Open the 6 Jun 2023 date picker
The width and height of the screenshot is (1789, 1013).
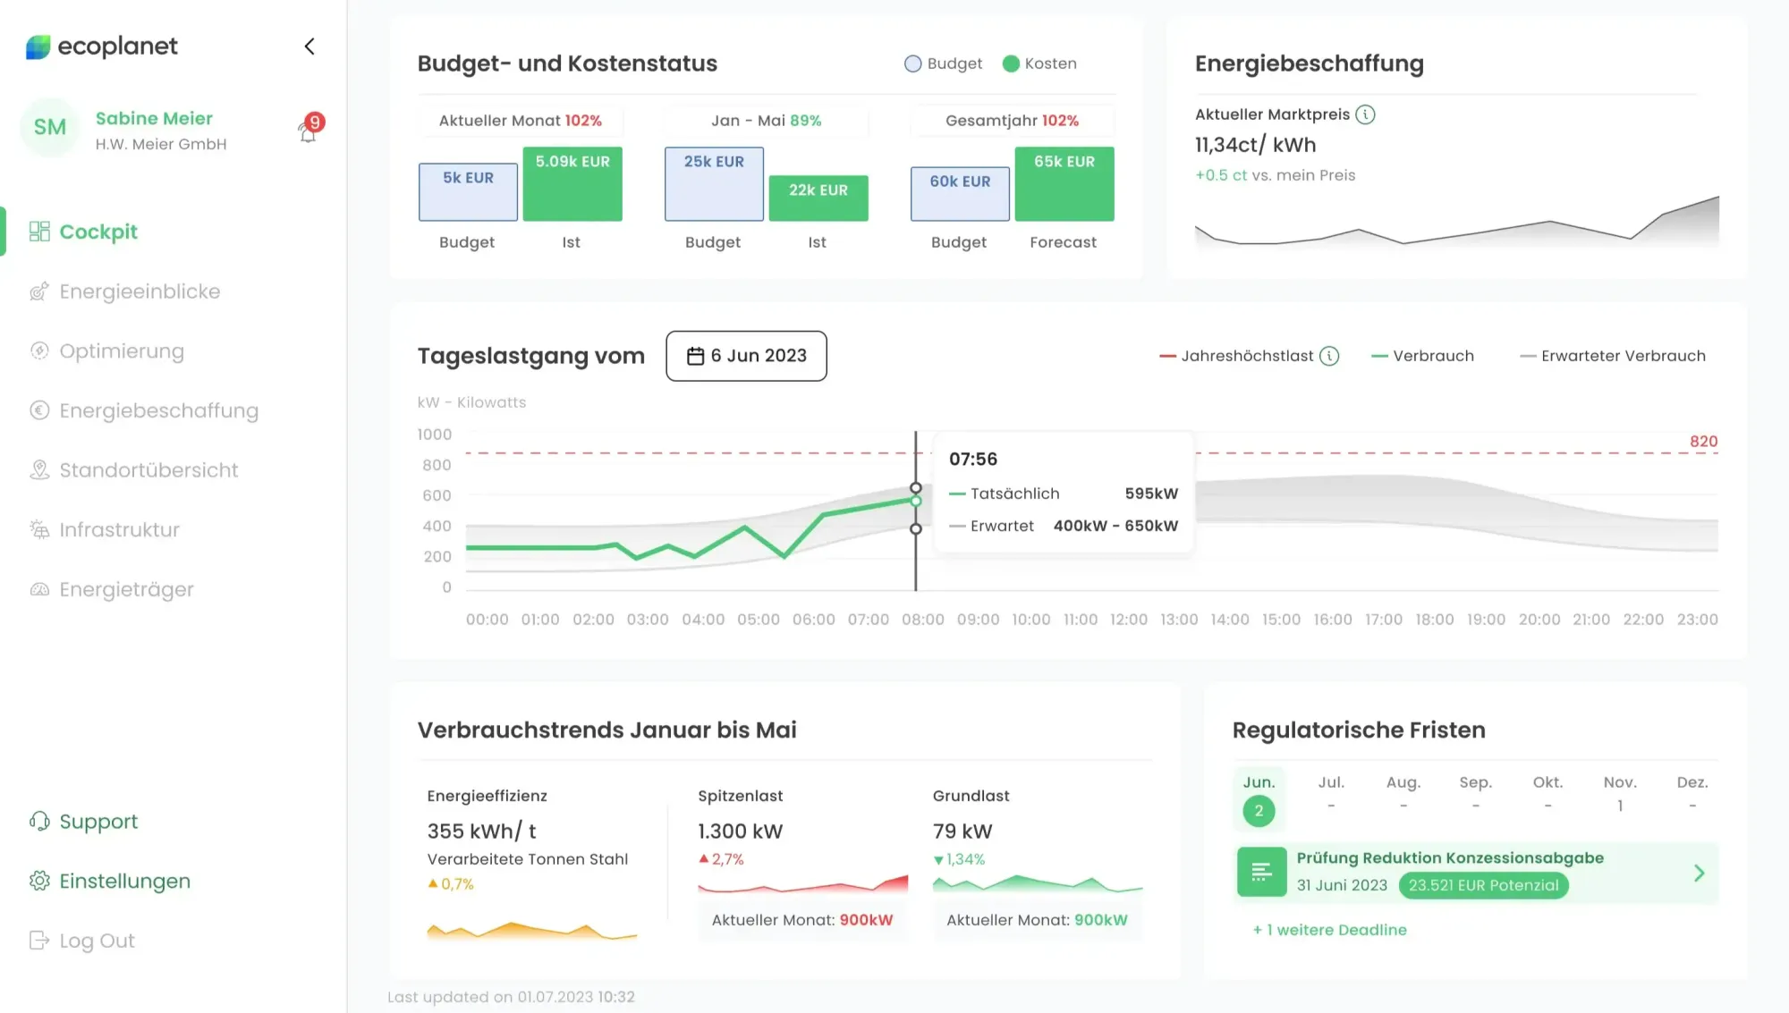point(746,356)
